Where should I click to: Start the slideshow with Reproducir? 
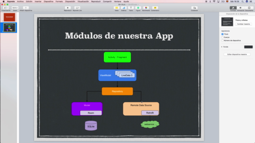(x=68, y=8)
